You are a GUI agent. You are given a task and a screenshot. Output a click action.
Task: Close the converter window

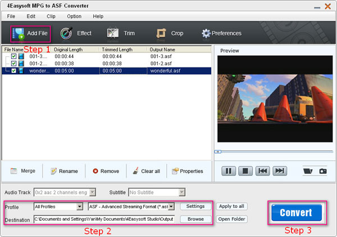tap(328, 6)
